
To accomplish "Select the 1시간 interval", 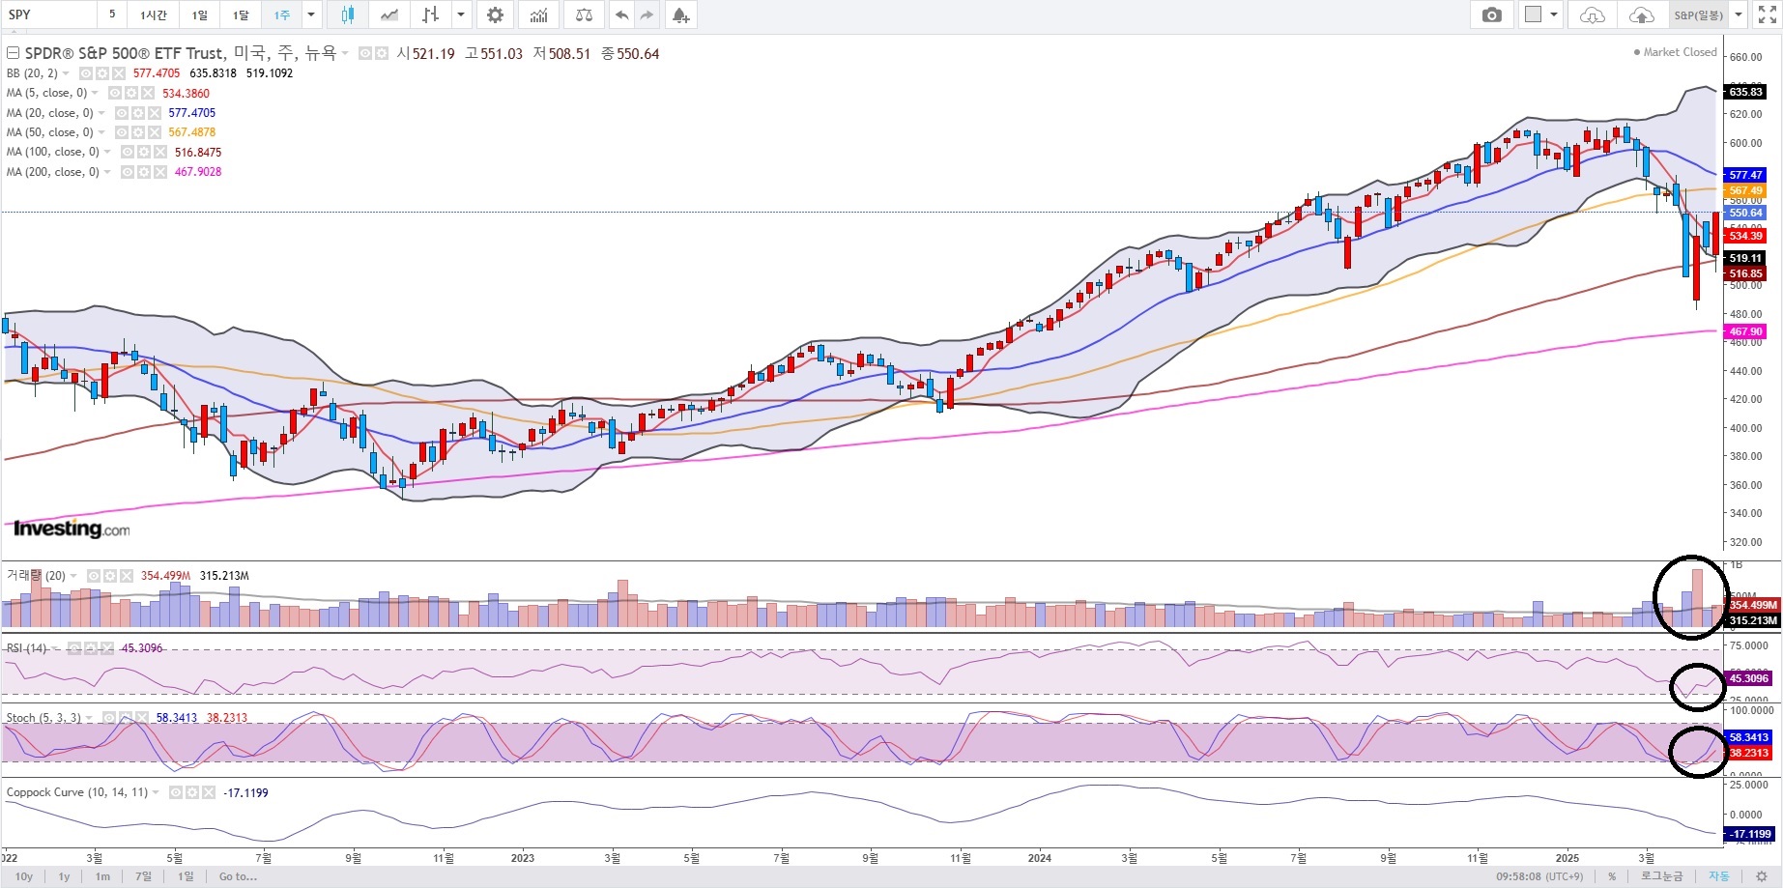I will (x=153, y=14).
